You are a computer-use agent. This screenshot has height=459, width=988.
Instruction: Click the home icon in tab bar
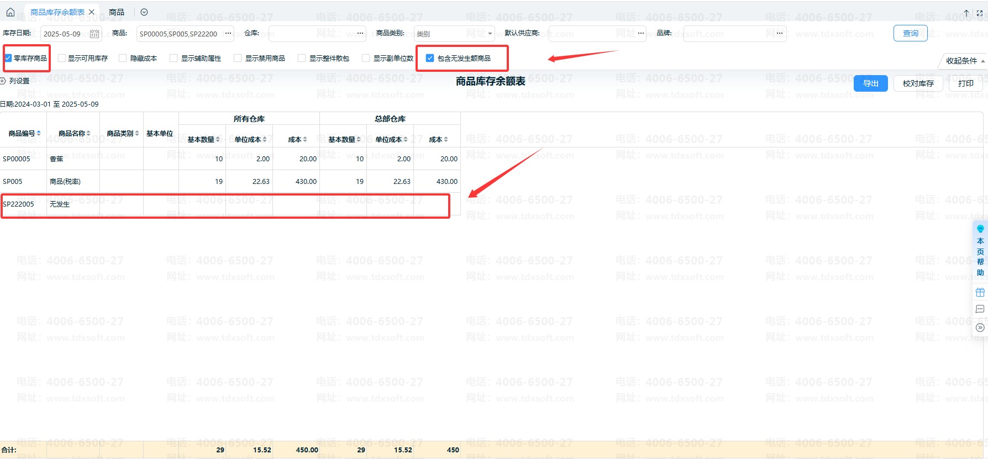point(10,12)
